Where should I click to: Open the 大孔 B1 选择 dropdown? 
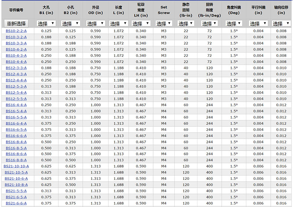[x=46, y=23]
